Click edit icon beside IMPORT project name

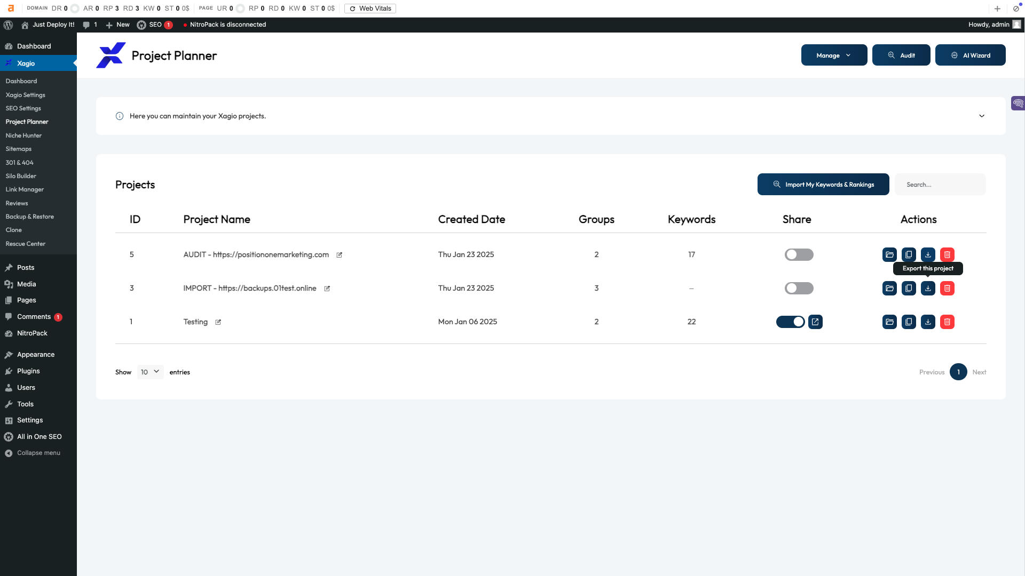click(x=327, y=289)
